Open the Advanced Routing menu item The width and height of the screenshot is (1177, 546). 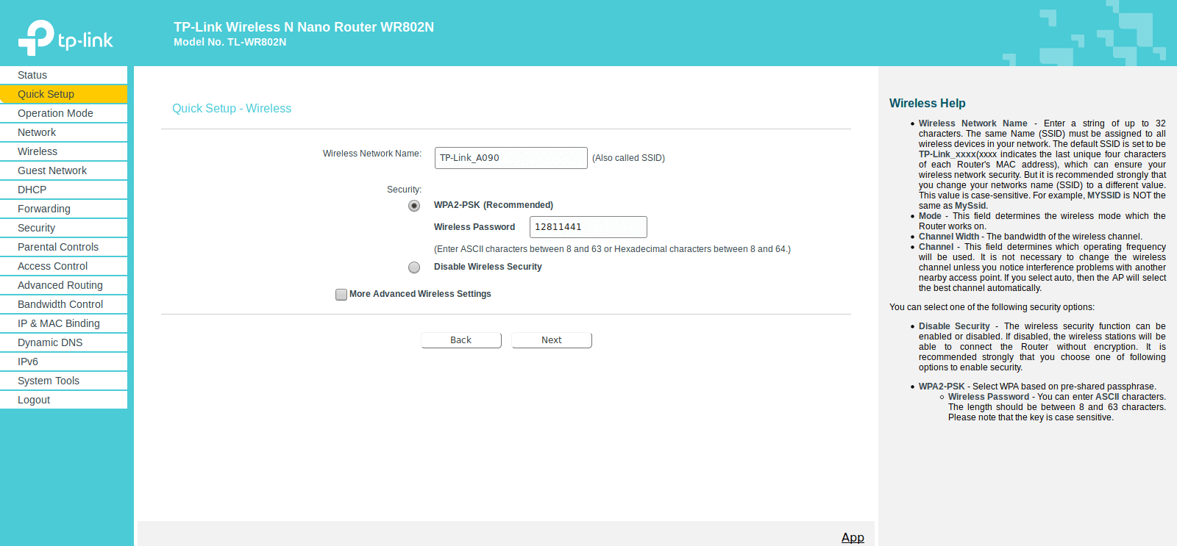click(63, 285)
